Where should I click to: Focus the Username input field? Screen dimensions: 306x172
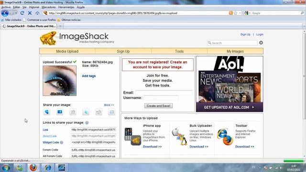tap(161, 97)
